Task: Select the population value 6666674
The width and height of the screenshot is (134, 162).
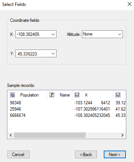Action: coord(18,115)
